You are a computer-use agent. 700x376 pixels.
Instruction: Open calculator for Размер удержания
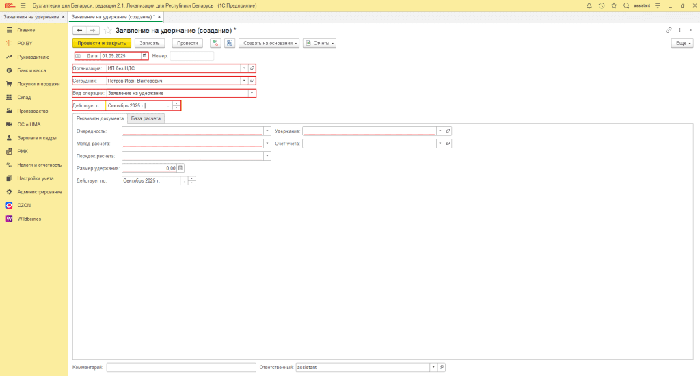tap(180, 168)
